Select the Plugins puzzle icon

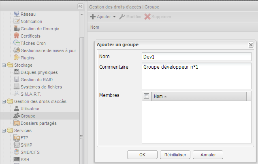click(x=17, y=58)
